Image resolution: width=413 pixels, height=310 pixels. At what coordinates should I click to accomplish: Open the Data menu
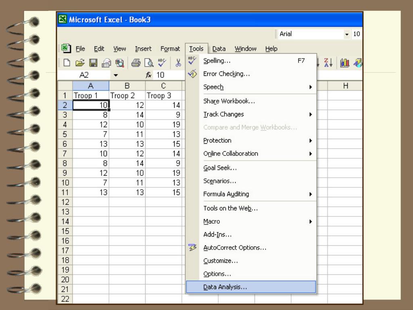pos(219,49)
